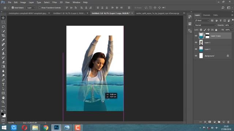Screen dimensions: 234x131
Task: Select the Dodge tool
Action: pos(3,75)
